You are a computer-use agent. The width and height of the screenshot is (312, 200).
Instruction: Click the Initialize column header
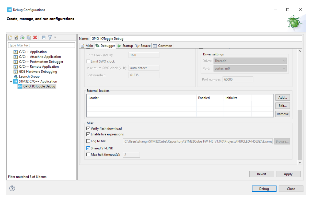[238, 98]
